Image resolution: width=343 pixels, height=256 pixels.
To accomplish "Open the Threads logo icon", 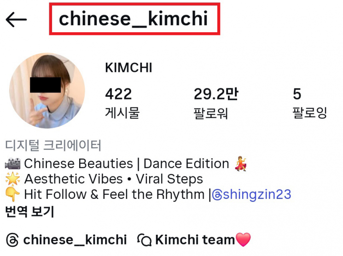I will pyautogui.click(x=12, y=240).
